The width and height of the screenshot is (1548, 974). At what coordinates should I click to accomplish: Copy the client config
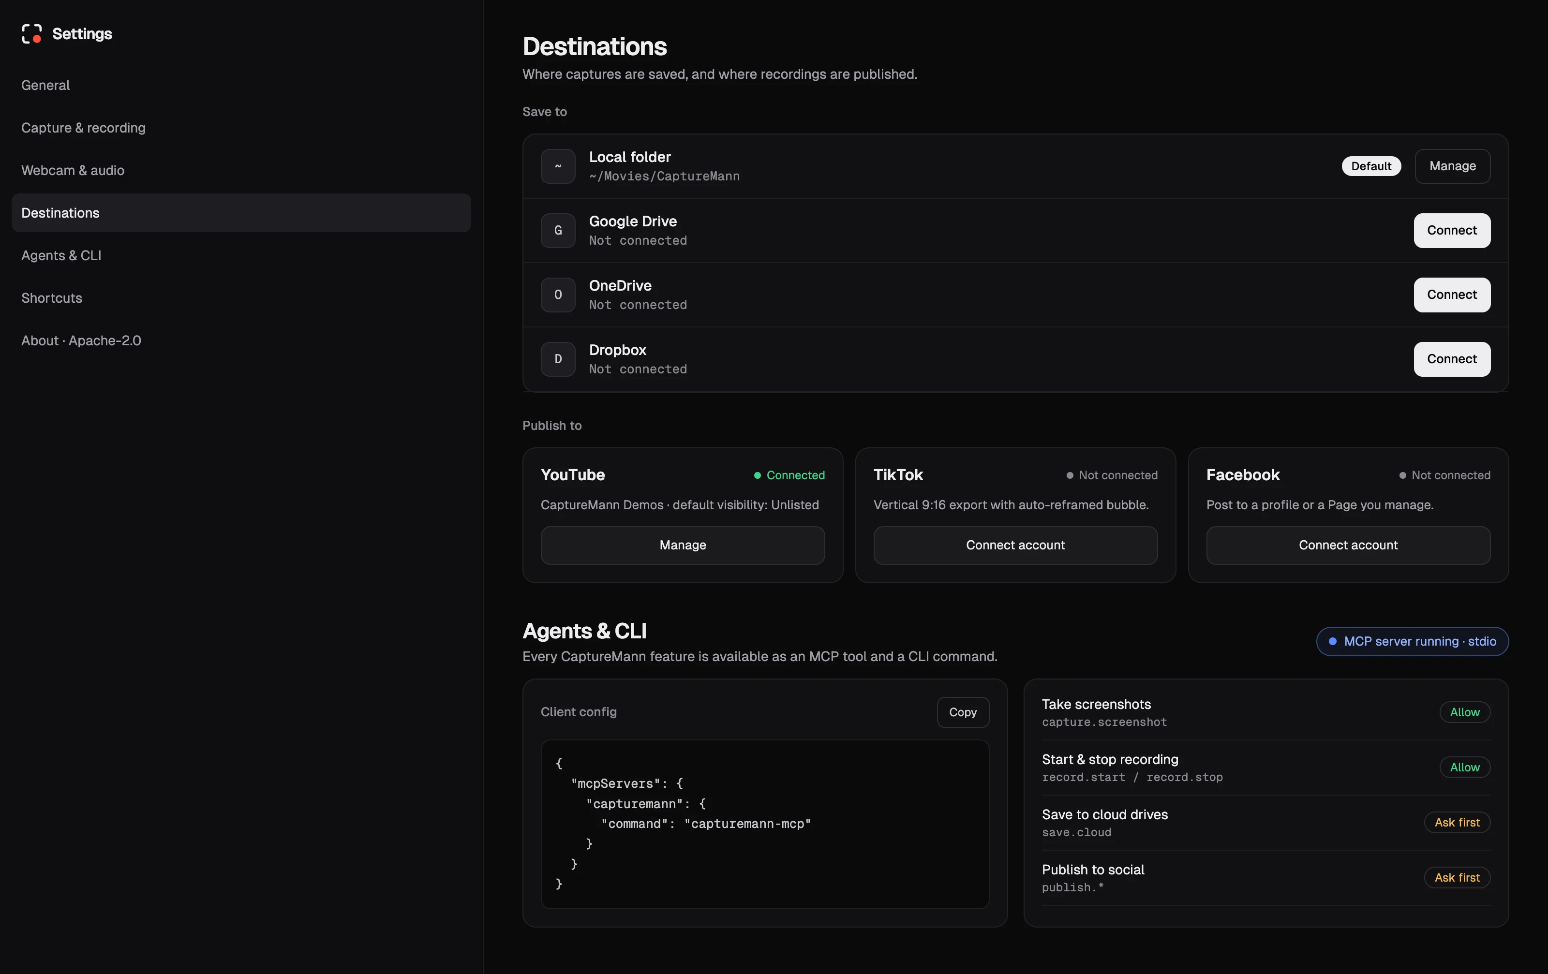click(962, 712)
